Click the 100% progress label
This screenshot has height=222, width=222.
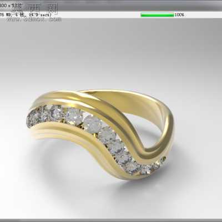(x=179, y=15)
